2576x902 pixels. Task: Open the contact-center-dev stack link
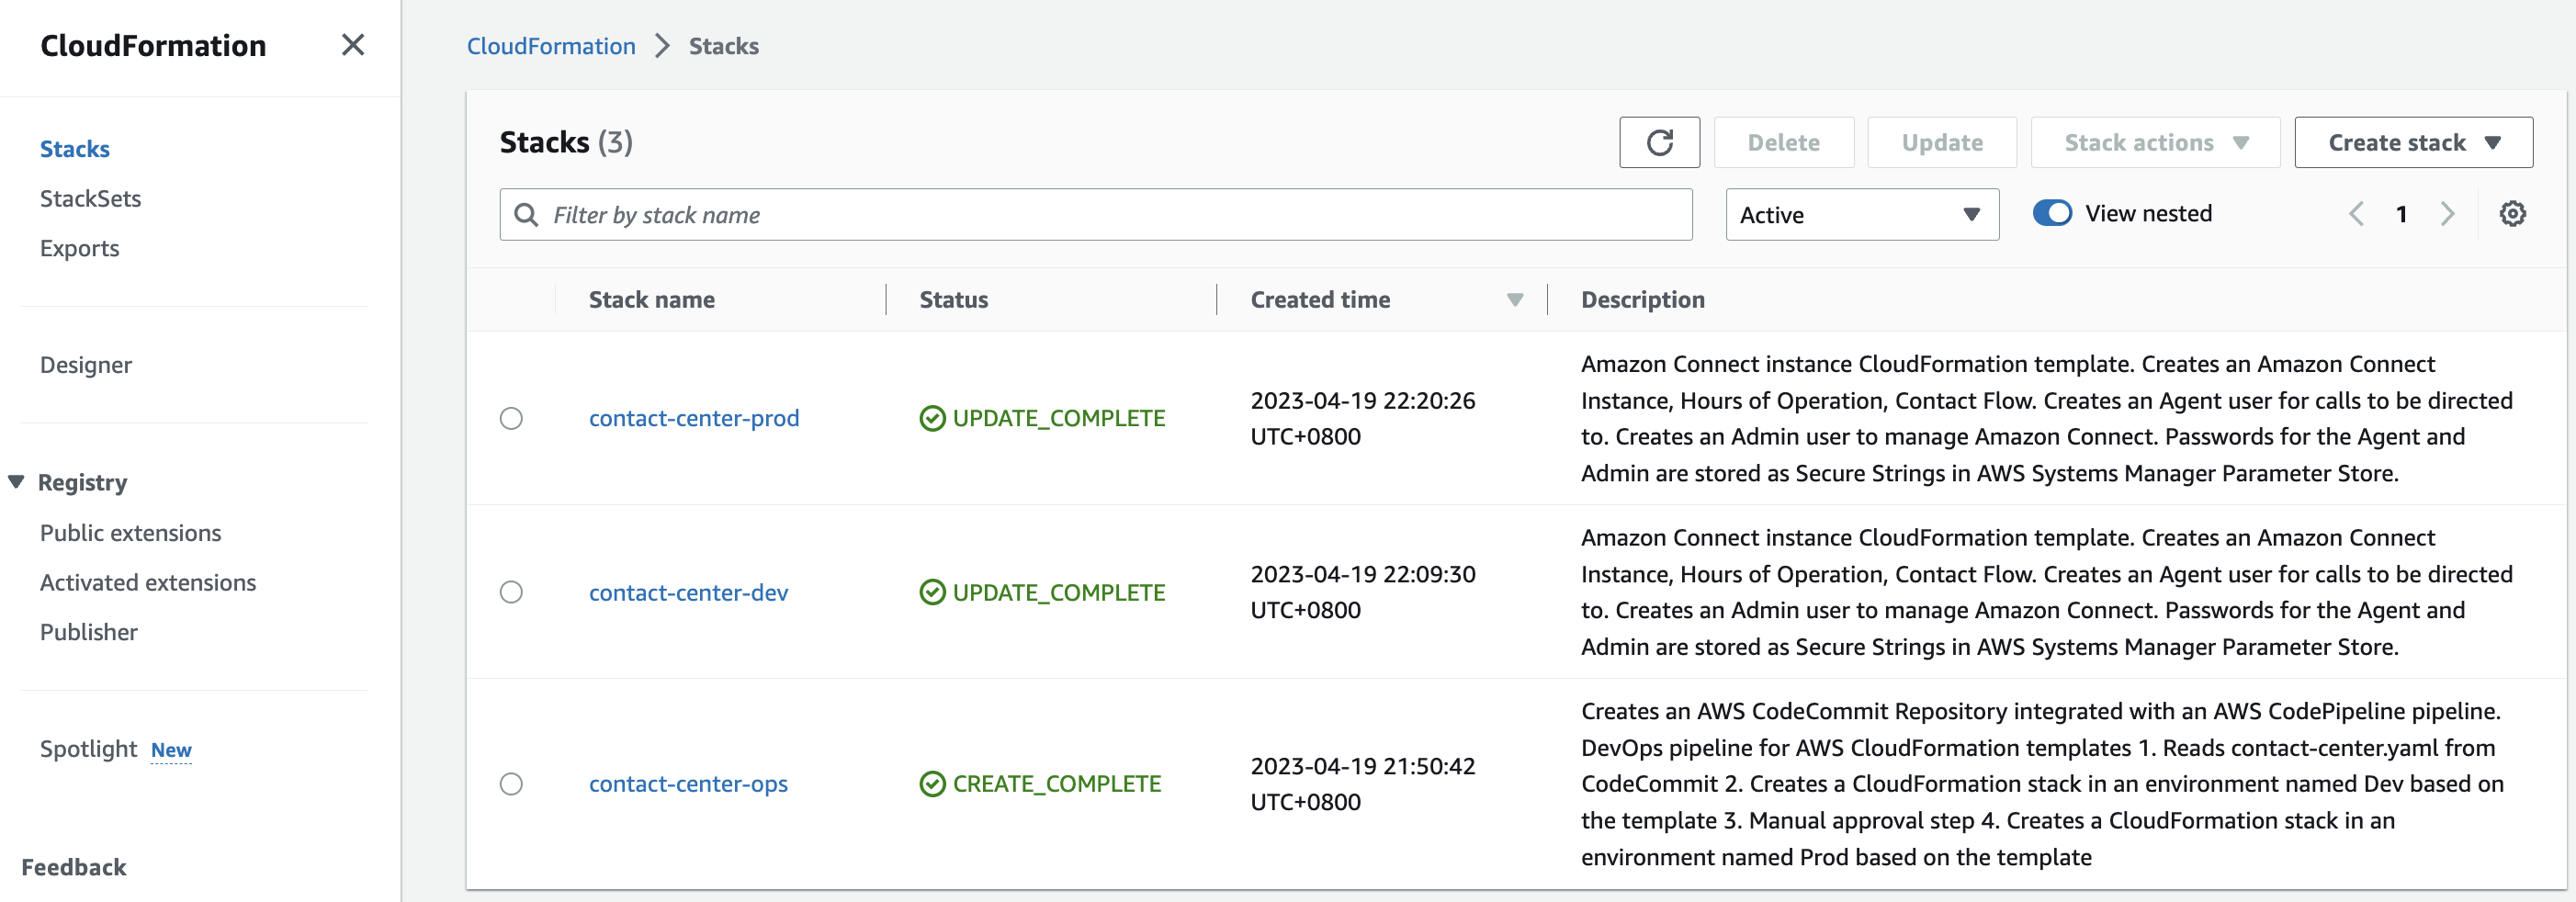tap(688, 592)
